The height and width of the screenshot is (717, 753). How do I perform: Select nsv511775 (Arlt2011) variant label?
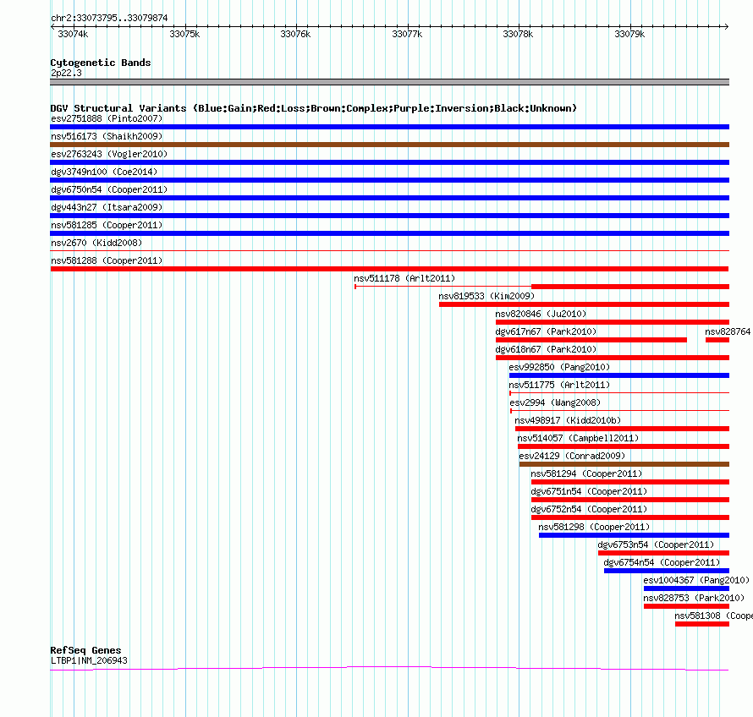pos(559,385)
